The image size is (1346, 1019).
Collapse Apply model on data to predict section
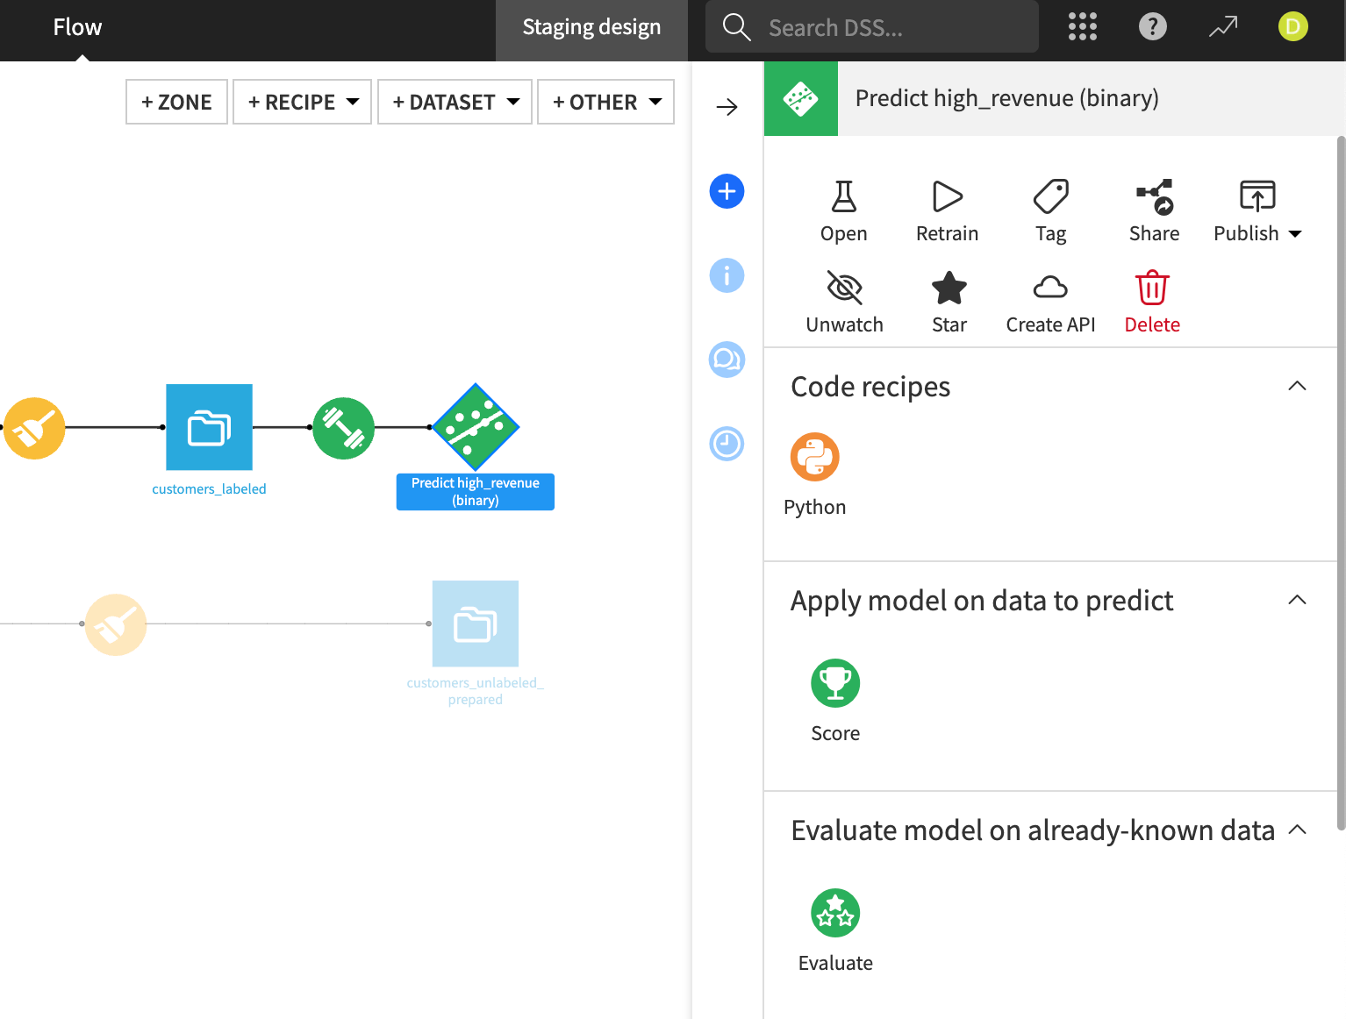[1297, 600]
